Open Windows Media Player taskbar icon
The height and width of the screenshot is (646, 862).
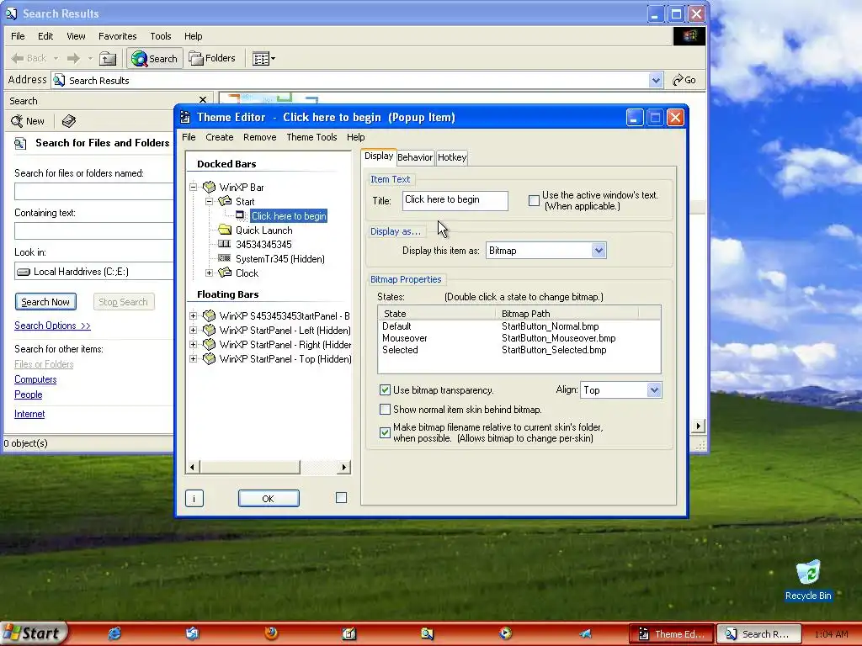(x=505, y=633)
